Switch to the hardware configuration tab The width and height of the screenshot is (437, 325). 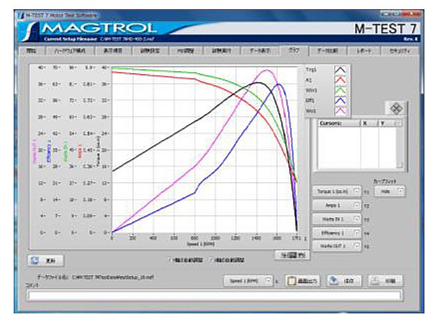70,51
